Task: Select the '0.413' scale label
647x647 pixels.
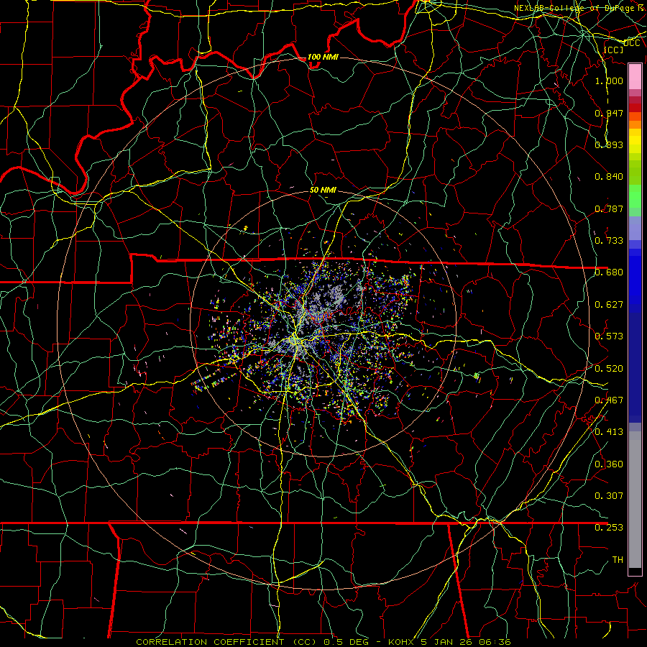Action: [609, 432]
